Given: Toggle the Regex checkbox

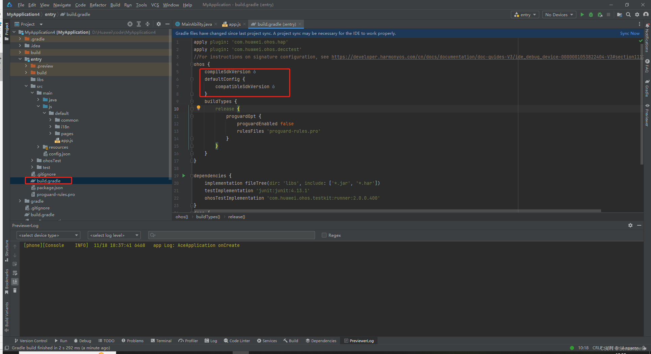Looking at the screenshot, I should (324, 235).
